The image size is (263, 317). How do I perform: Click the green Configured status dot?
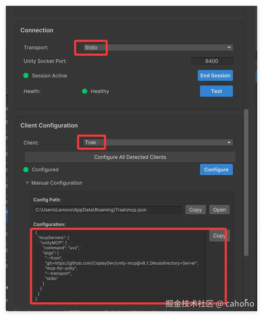[x=26, y=170]
